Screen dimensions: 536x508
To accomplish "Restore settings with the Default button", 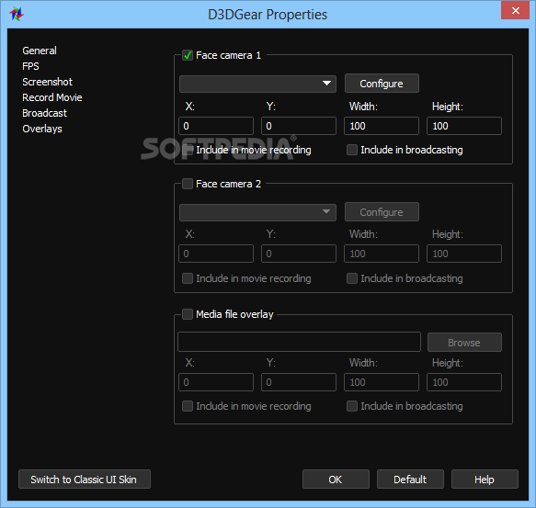I will [410, 480].
